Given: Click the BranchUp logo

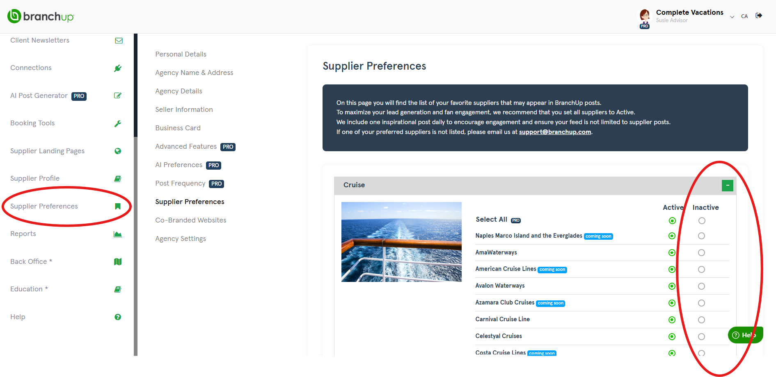Looking at the screenshot, I should [x=41, y=16].
